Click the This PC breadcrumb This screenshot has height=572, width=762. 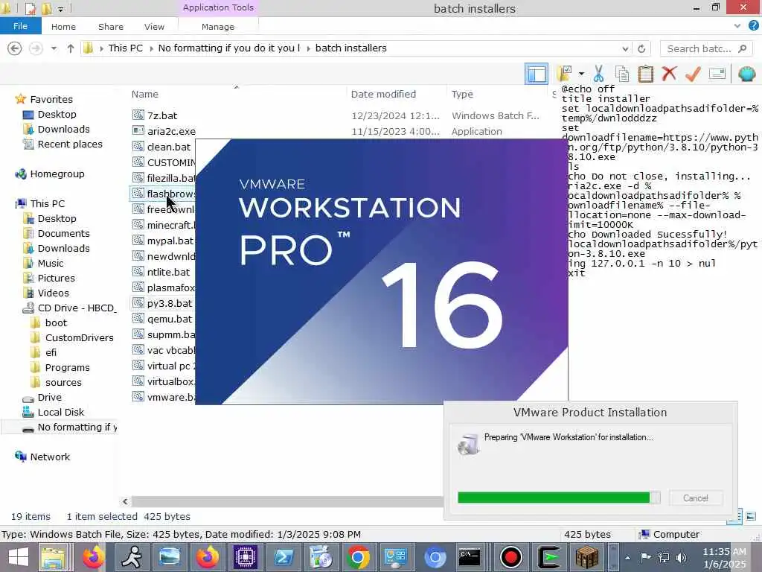[x=125, y=48]
